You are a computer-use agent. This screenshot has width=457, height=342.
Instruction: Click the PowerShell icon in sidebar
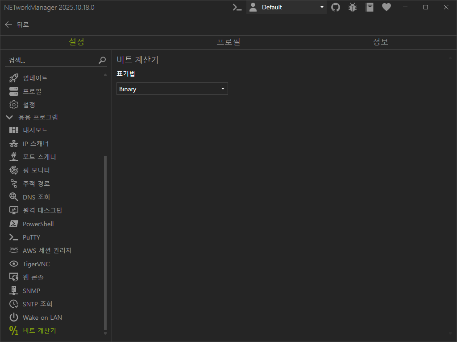pos(14,224)
